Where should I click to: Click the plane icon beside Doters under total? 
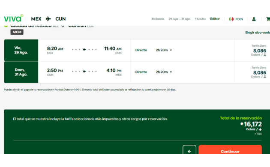(260, 129)
